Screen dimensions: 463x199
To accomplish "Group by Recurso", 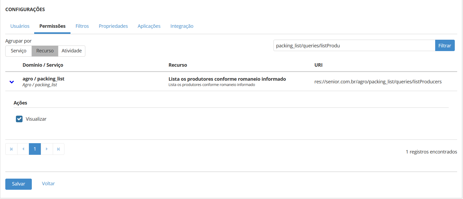I will point(45,51).
